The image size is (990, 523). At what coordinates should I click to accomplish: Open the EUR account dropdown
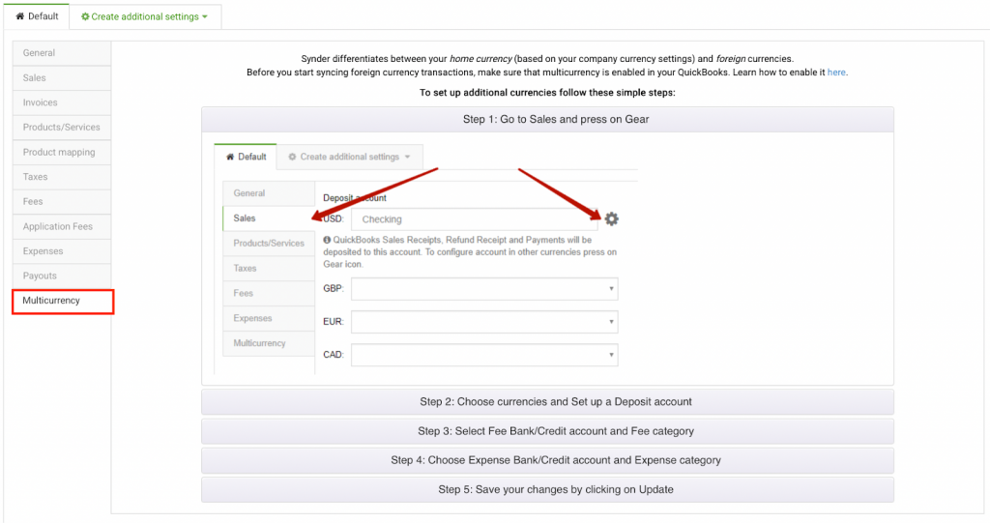coord(484,322)
